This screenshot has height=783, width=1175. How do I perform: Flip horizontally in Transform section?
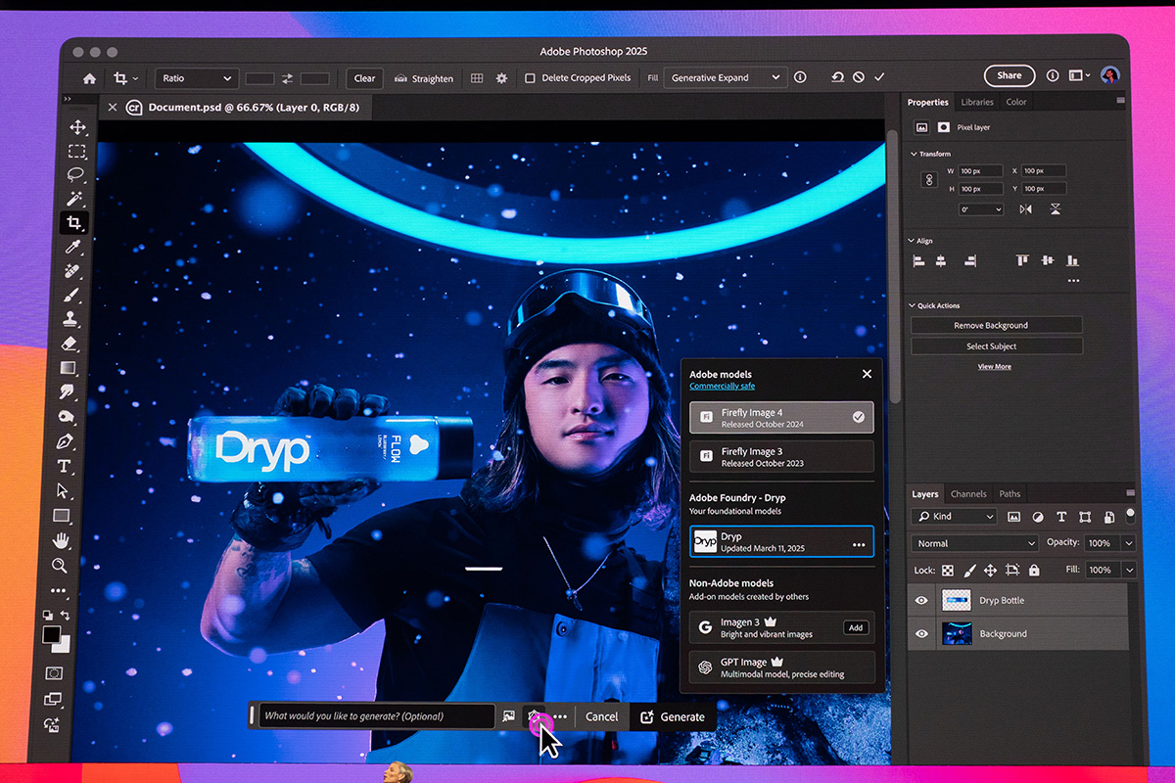point(1026,209)
